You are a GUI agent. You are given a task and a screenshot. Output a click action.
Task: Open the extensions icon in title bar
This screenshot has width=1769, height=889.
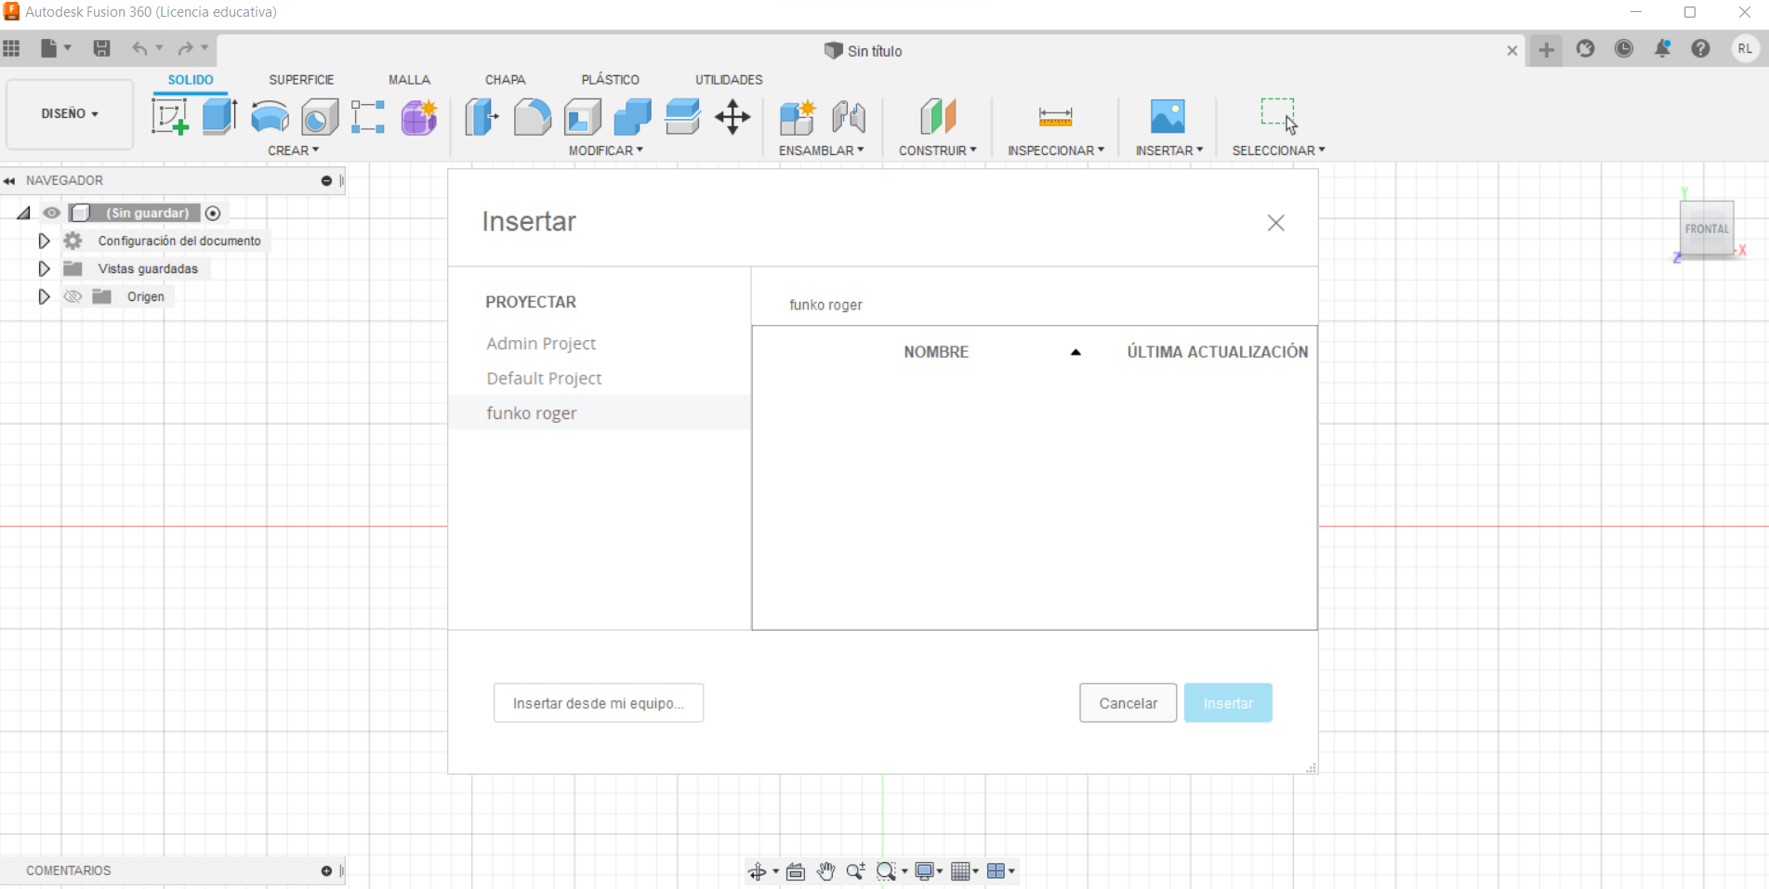coord(1586,48)
